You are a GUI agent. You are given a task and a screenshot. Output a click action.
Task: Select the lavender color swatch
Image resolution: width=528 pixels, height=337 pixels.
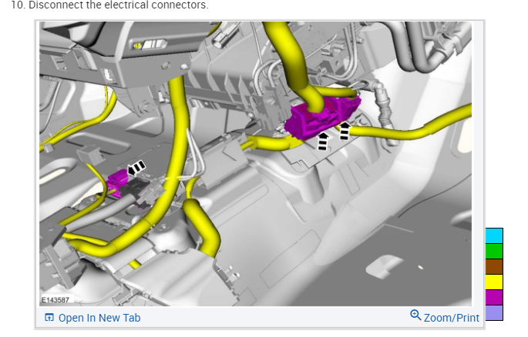point(494,312)
